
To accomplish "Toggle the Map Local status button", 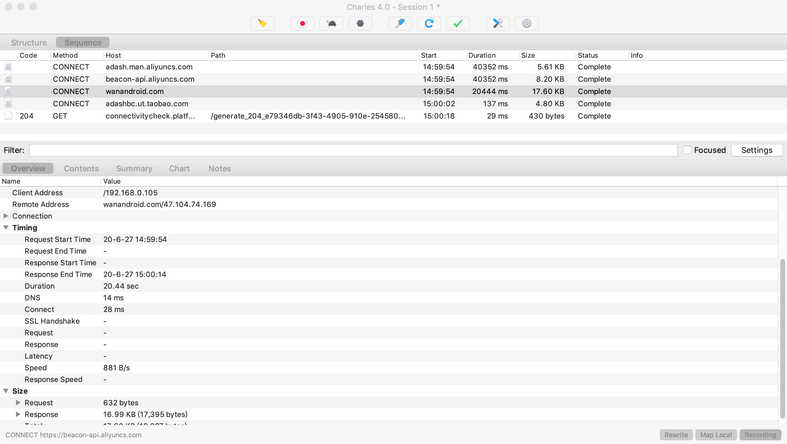I will (716, 435).
